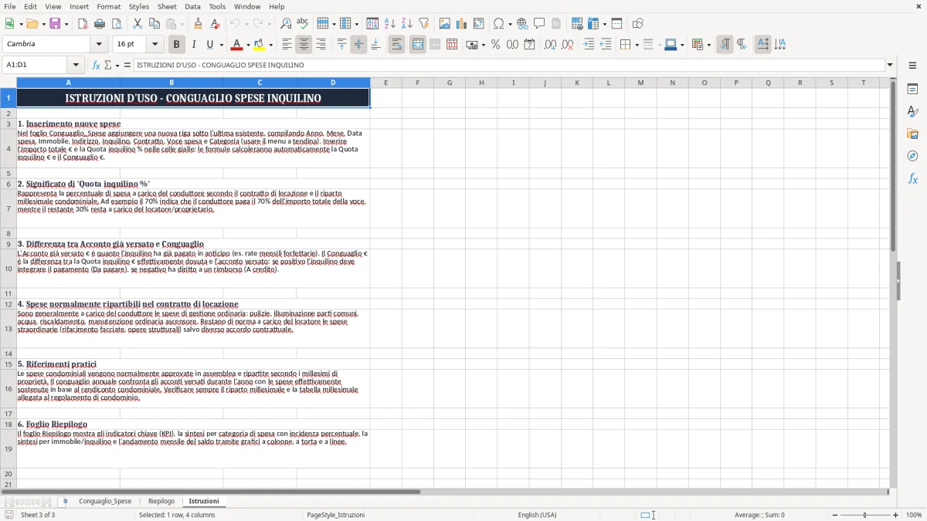
Task: Toggle Merge and Center Cells
Action: coord(418,45)
